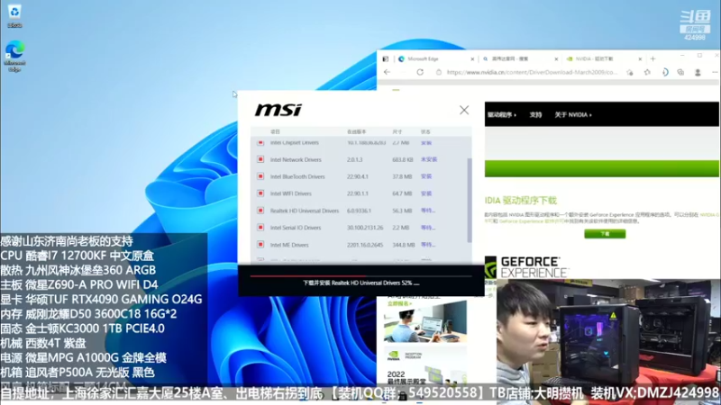This screenshot has width=721, height=405.
Task: Click waiting status for Intel ME Drivers
Action: click(x=427, y=245)
